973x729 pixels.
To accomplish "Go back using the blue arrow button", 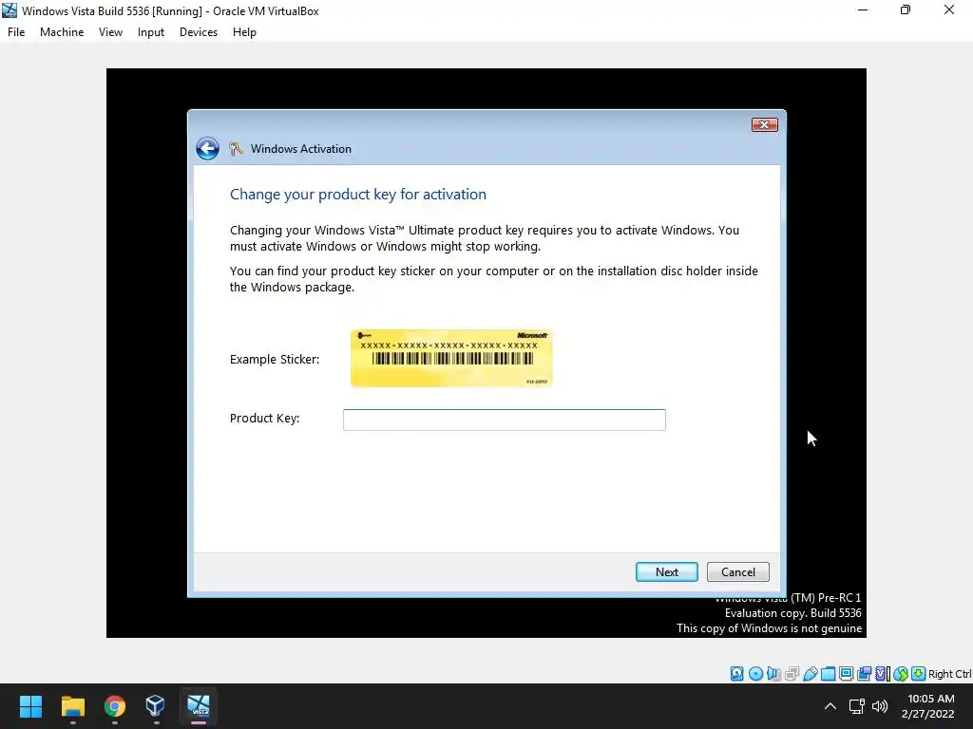I will (x=207, y=149).
